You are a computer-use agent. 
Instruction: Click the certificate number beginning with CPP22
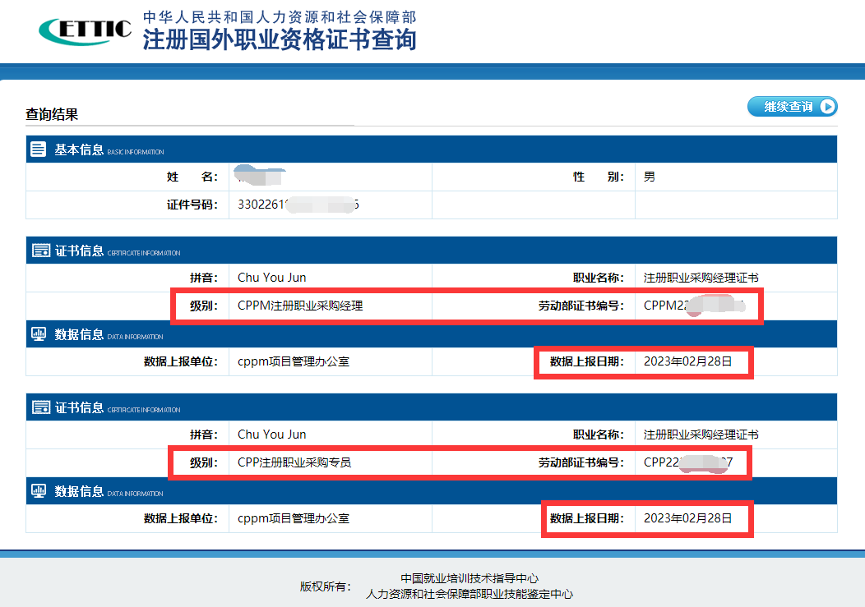pos(687,462)
